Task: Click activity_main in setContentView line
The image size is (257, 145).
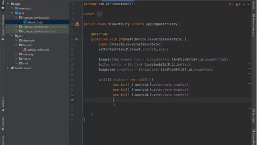Action: [x=154, y=49]
